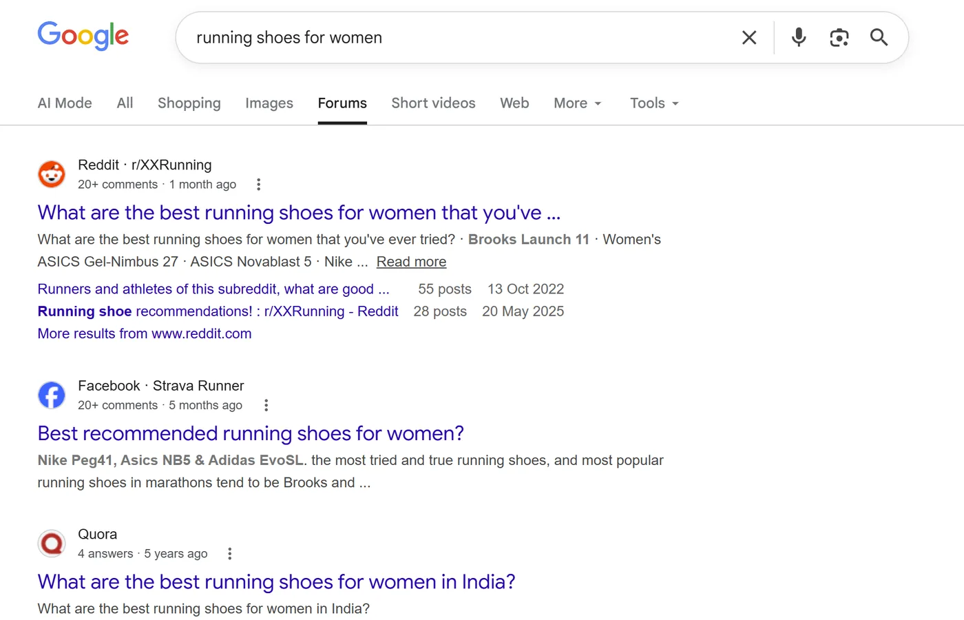Open Reddit result about best running shoes
964x620 pixels.
coord(299,212)
